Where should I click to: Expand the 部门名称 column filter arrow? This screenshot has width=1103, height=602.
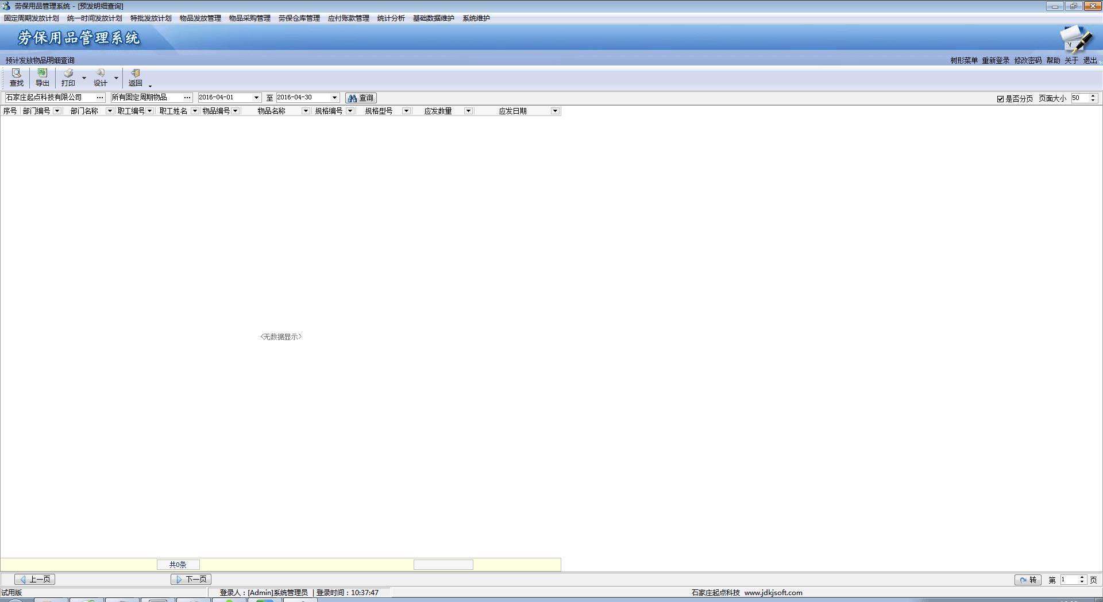tap(110, 111)
